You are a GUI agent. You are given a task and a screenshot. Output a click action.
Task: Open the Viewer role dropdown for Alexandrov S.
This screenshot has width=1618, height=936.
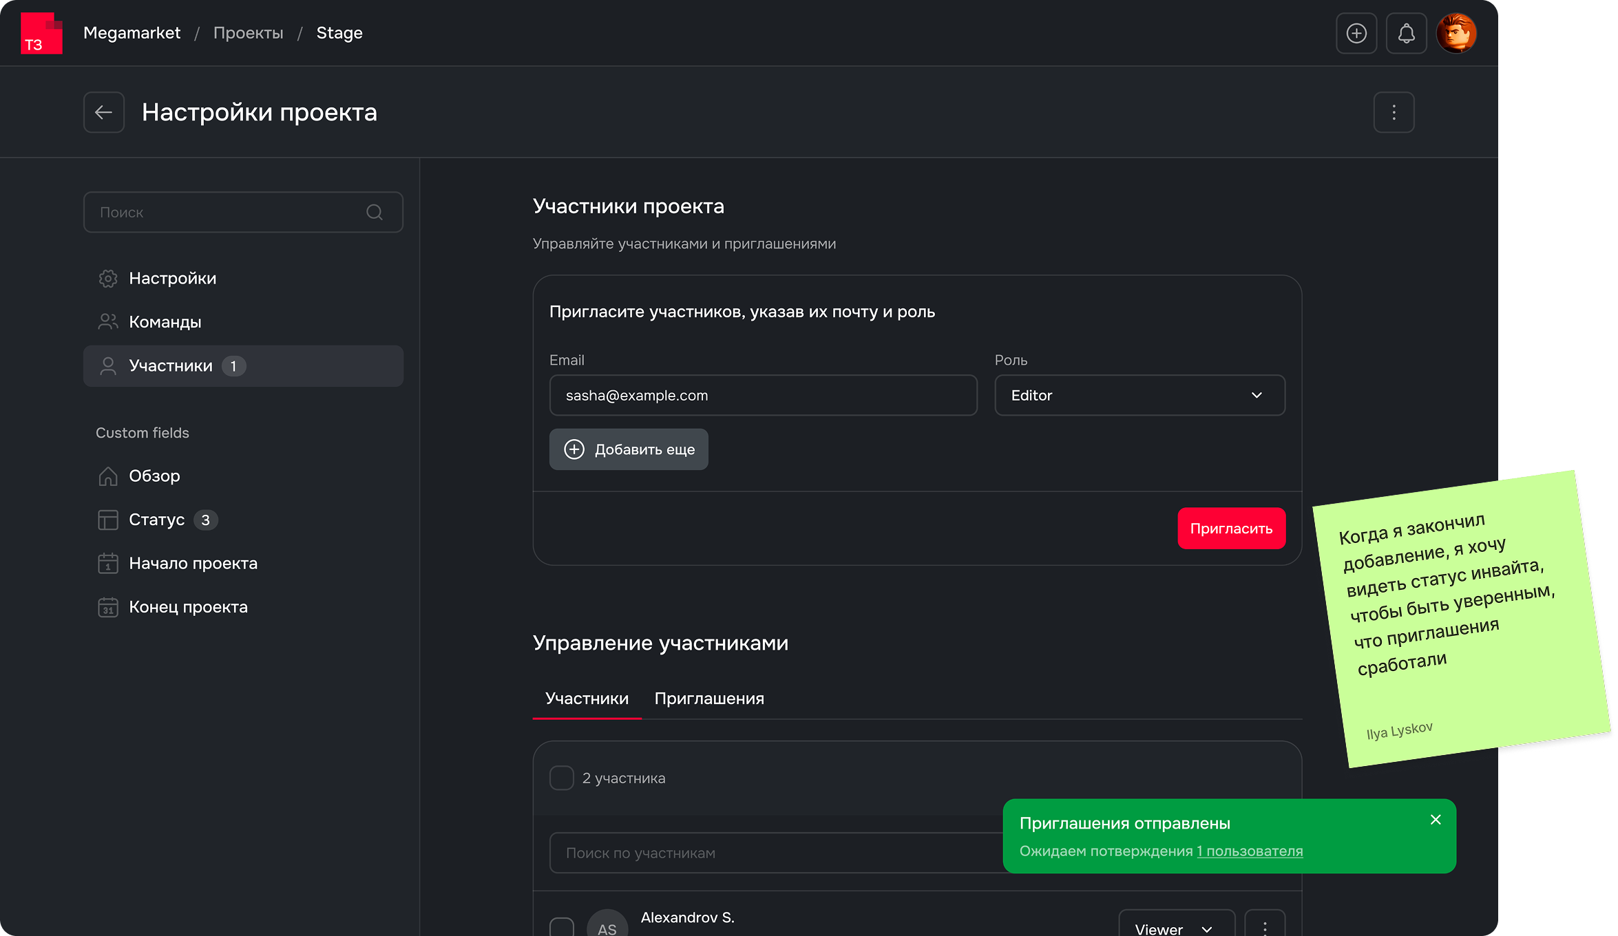click(1176, 928)
